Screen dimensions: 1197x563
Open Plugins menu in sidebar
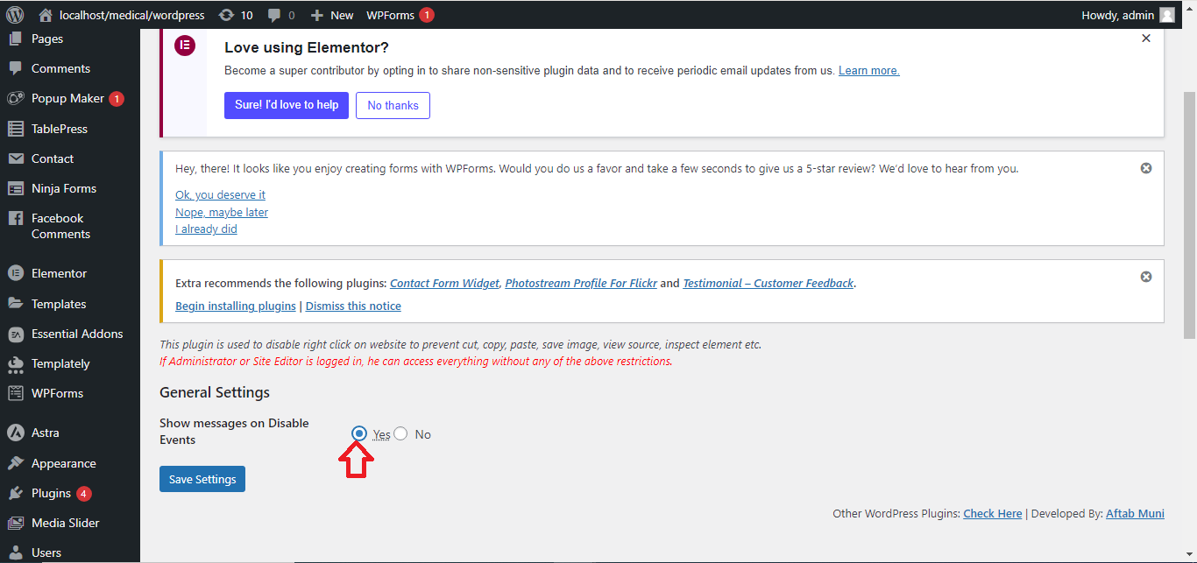point(51,493)
